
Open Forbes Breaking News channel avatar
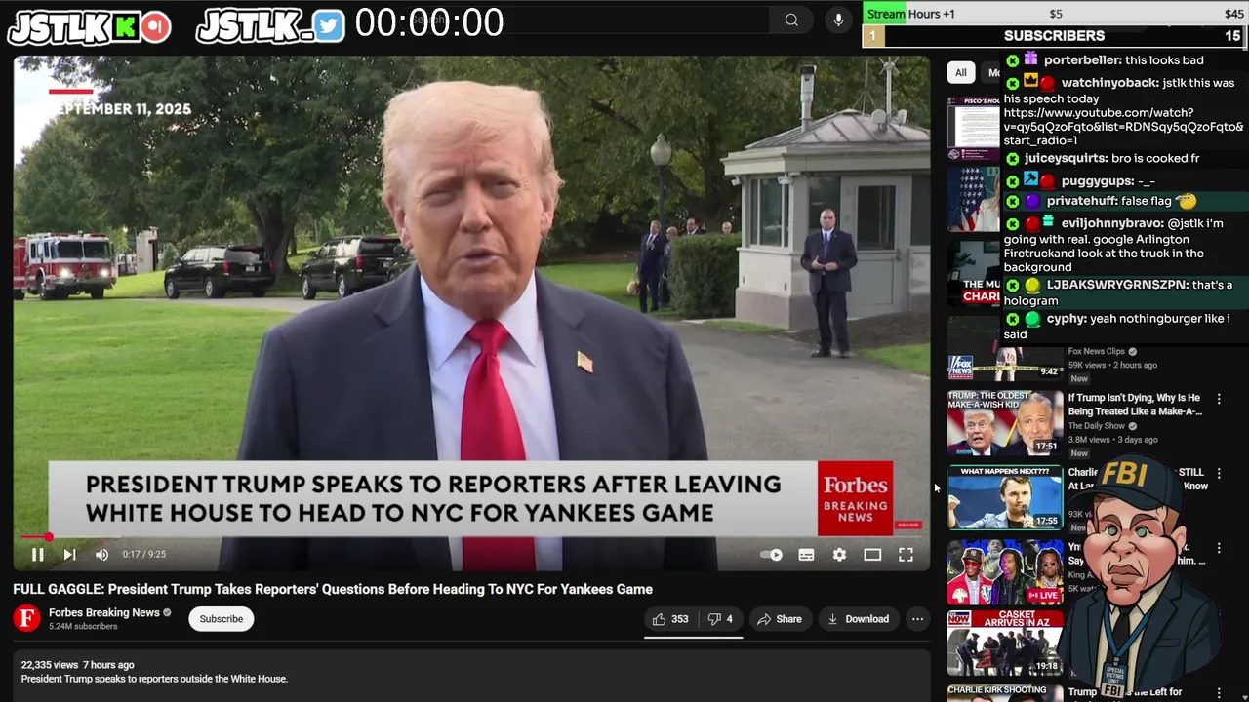(x=27, y=618)
